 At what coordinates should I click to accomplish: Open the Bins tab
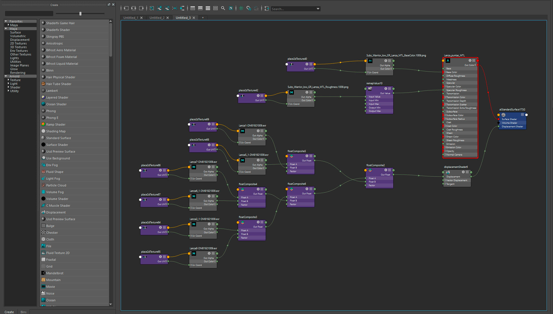coord(23,312)
